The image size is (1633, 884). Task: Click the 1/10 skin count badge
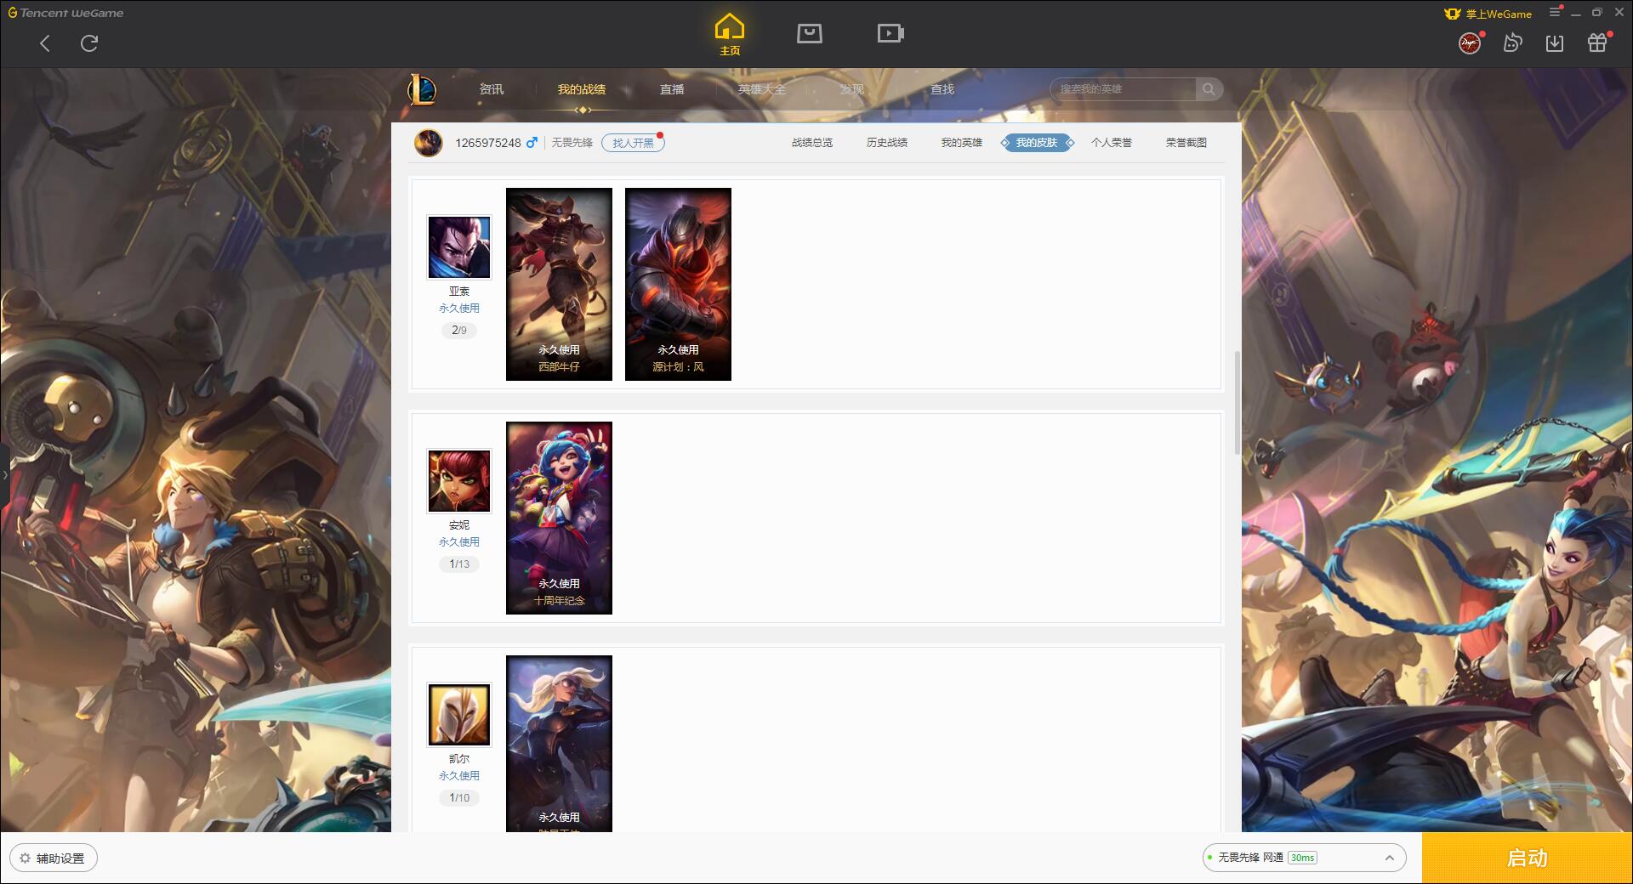point(459,797)
